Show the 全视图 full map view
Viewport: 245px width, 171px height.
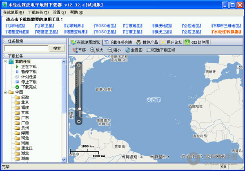coord(134,50)
